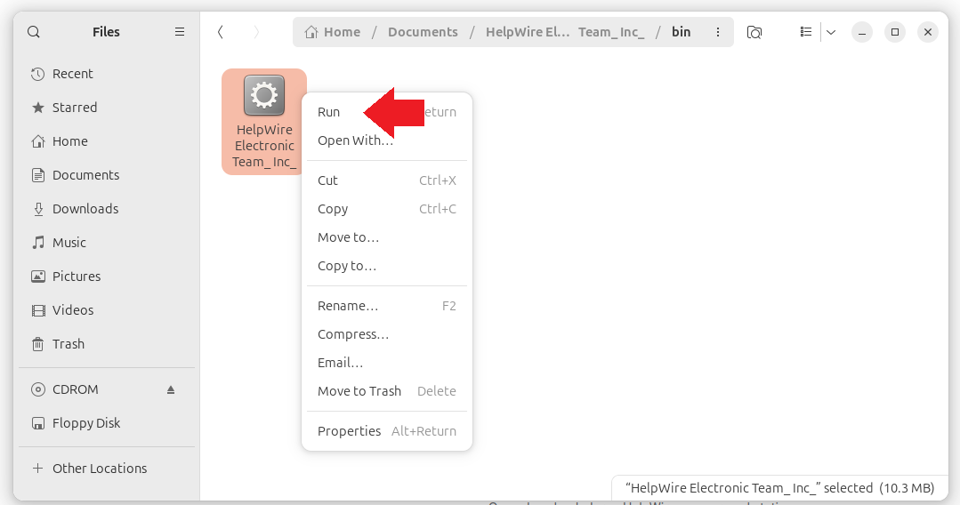Minimize the Files window
Viewport: 960px width, 505px height.
click(x=862, y=32)
